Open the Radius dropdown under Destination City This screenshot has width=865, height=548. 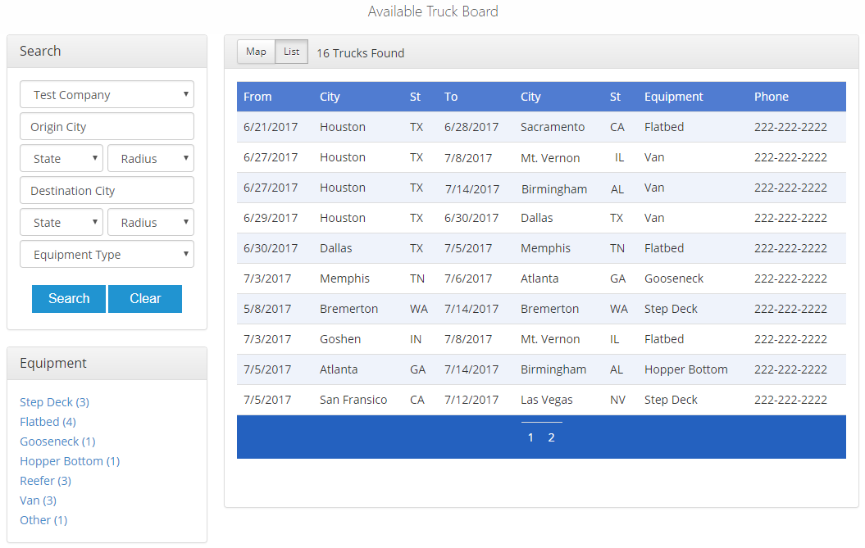click(x=151, y=223)
